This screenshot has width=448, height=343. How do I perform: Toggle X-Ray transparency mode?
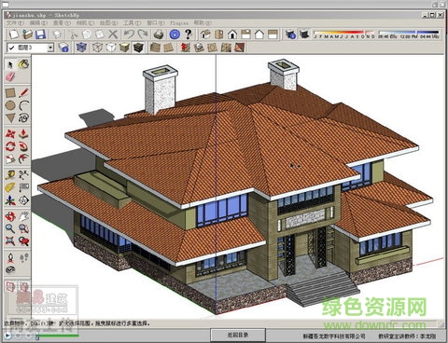(x=81, y=48)
